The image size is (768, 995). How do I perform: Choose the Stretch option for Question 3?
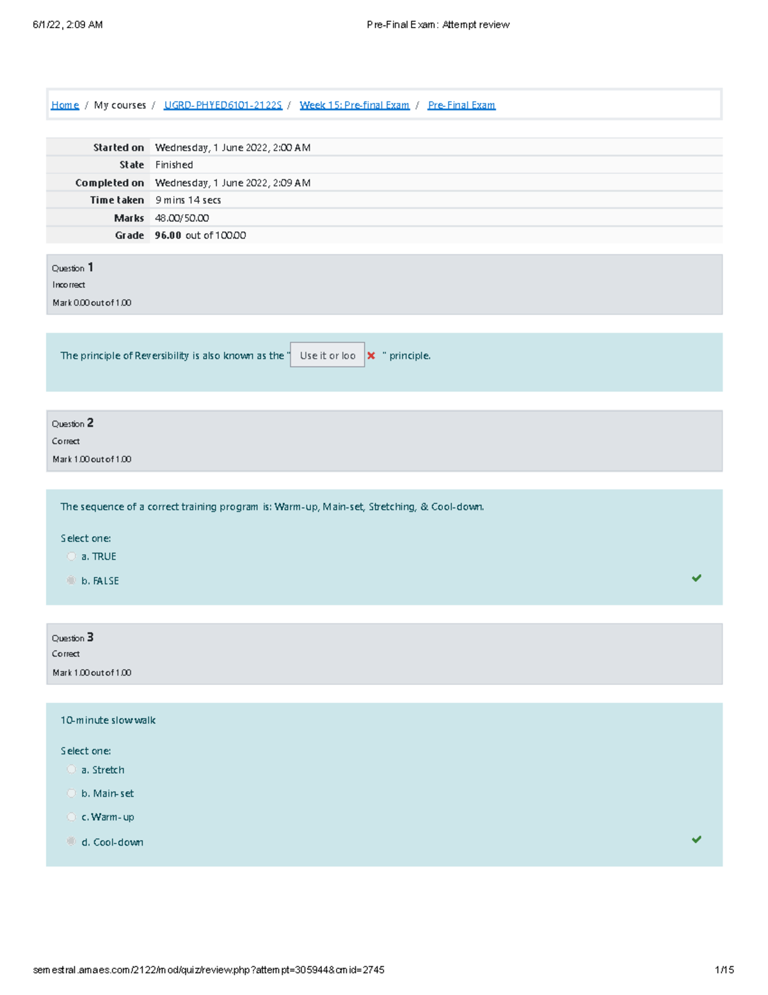click(71, 769)
